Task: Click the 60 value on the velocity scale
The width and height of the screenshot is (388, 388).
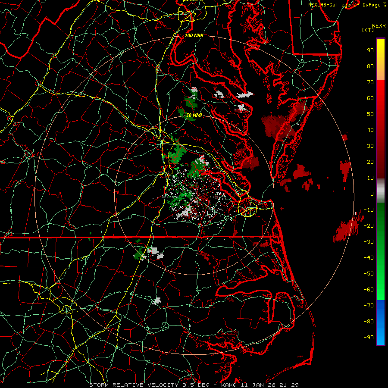Action: (x=370, y=98)
